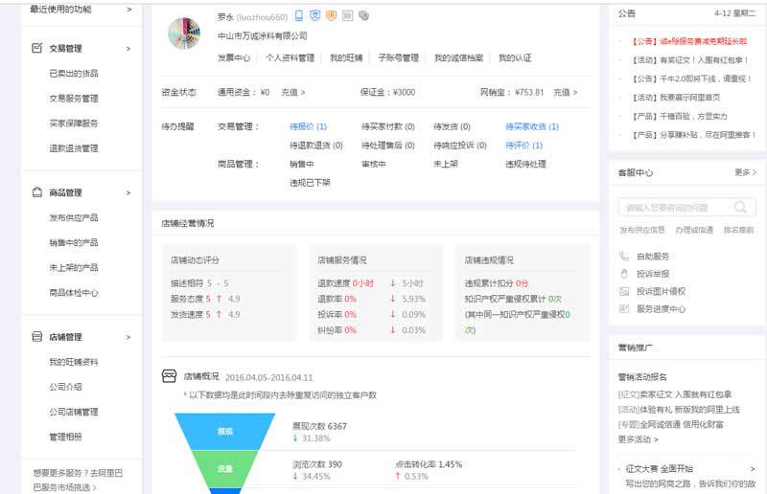Open the 待评价 (1) link
The image size is (767, 494).
point(523,146)
